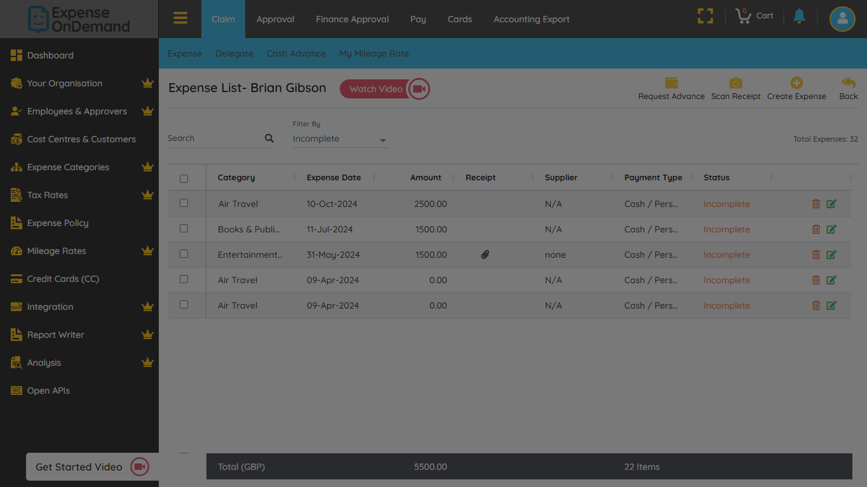Click the search magnifier icon
Viewport: 867px width, 487px height.
269,138
